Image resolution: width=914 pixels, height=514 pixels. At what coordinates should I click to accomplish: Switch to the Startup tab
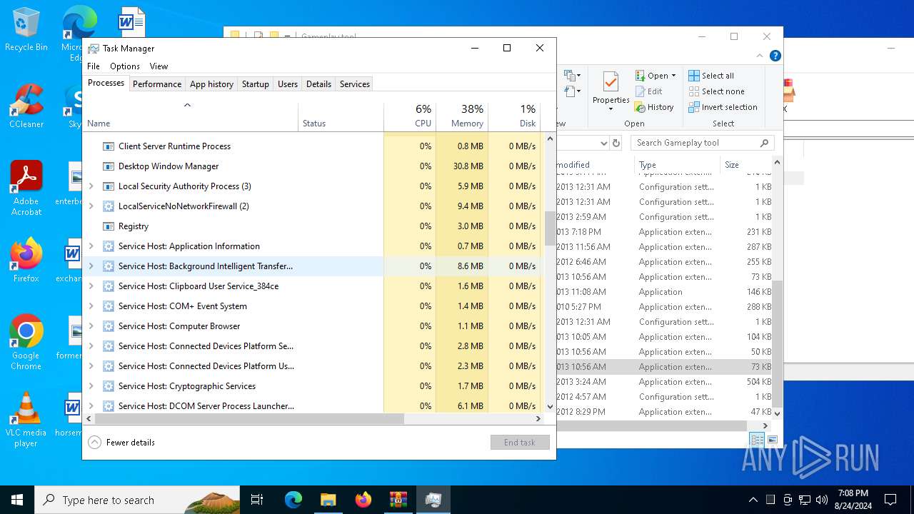pyautogui.click(x=255, y=84)
